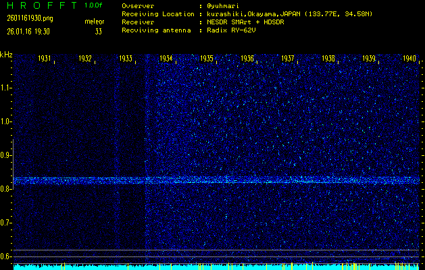Viewport: 425px width, 270px height.
Task: Select the Radix RY-62V antenna value
Action: (231, 30)
